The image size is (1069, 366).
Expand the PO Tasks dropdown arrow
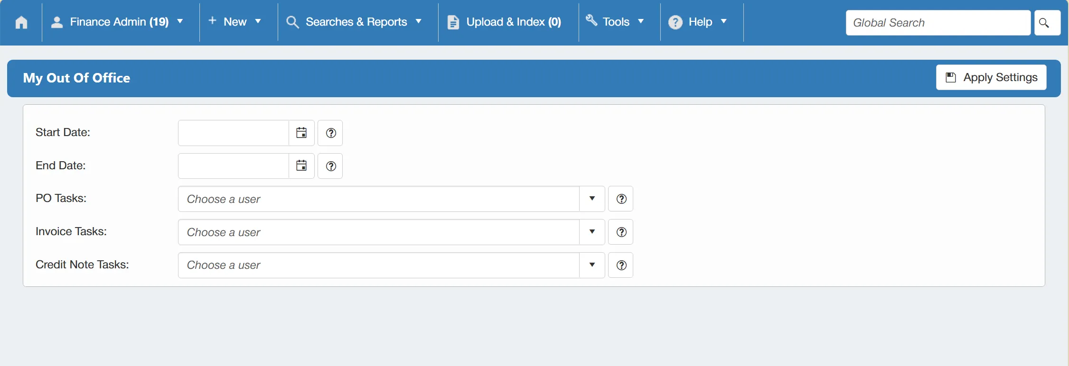pyautogui.click(x=592, y=199)
